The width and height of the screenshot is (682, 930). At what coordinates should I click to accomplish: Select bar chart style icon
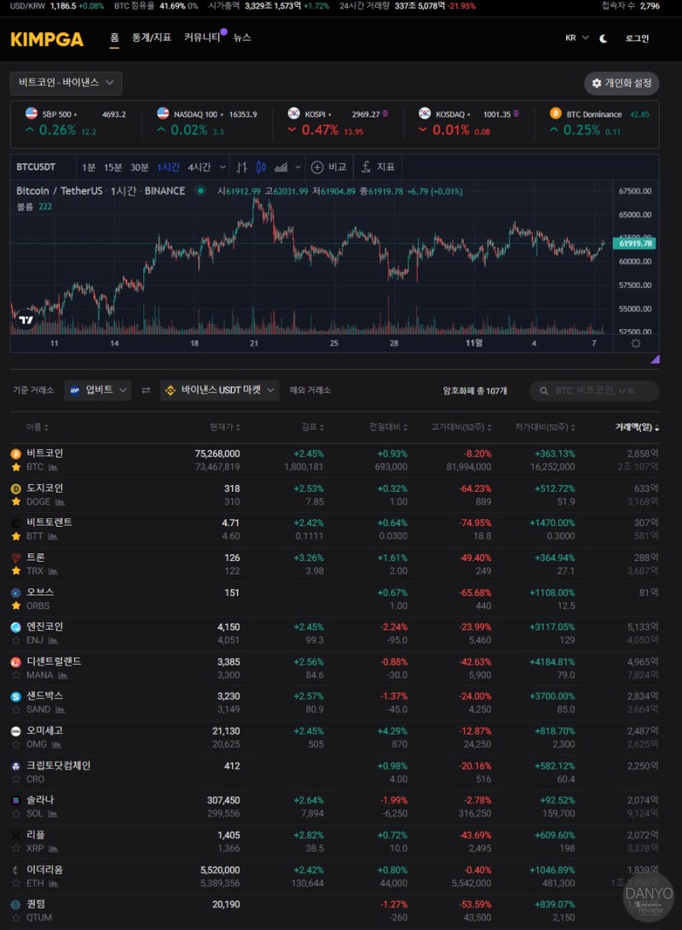(x=241, y=167)
